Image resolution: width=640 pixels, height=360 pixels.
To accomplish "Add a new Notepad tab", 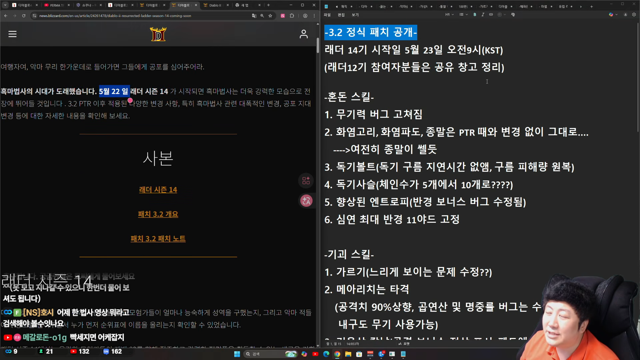I will (592, 6).
